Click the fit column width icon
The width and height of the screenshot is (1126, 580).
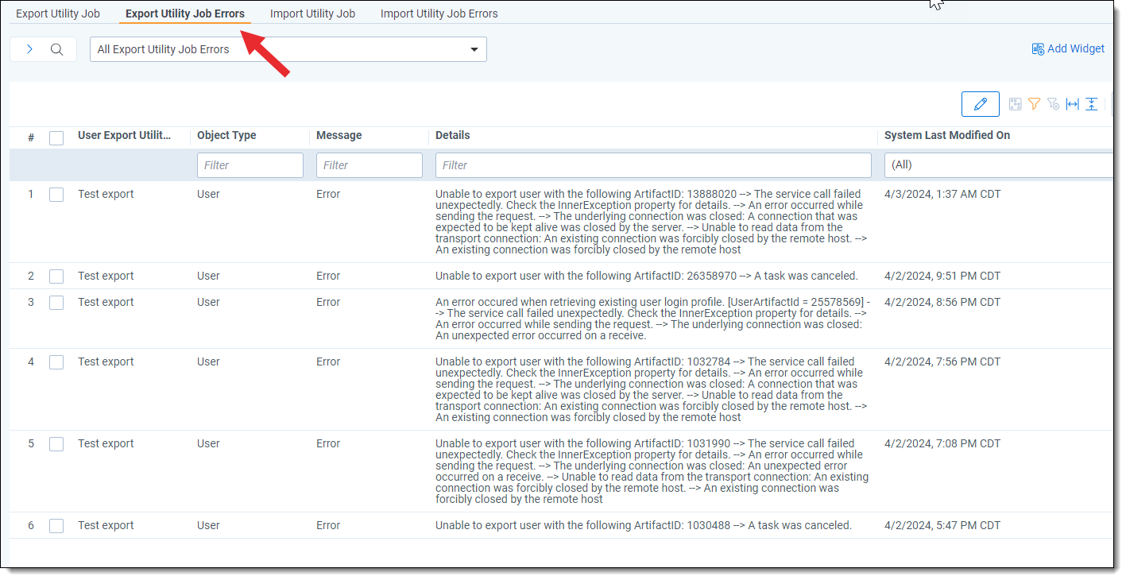coord(1073,104)
